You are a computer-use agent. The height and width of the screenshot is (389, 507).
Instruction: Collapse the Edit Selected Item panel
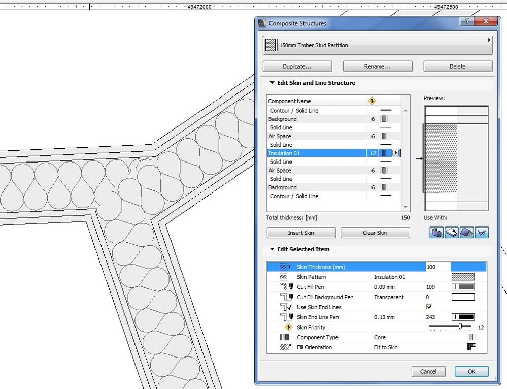point(272,249)
